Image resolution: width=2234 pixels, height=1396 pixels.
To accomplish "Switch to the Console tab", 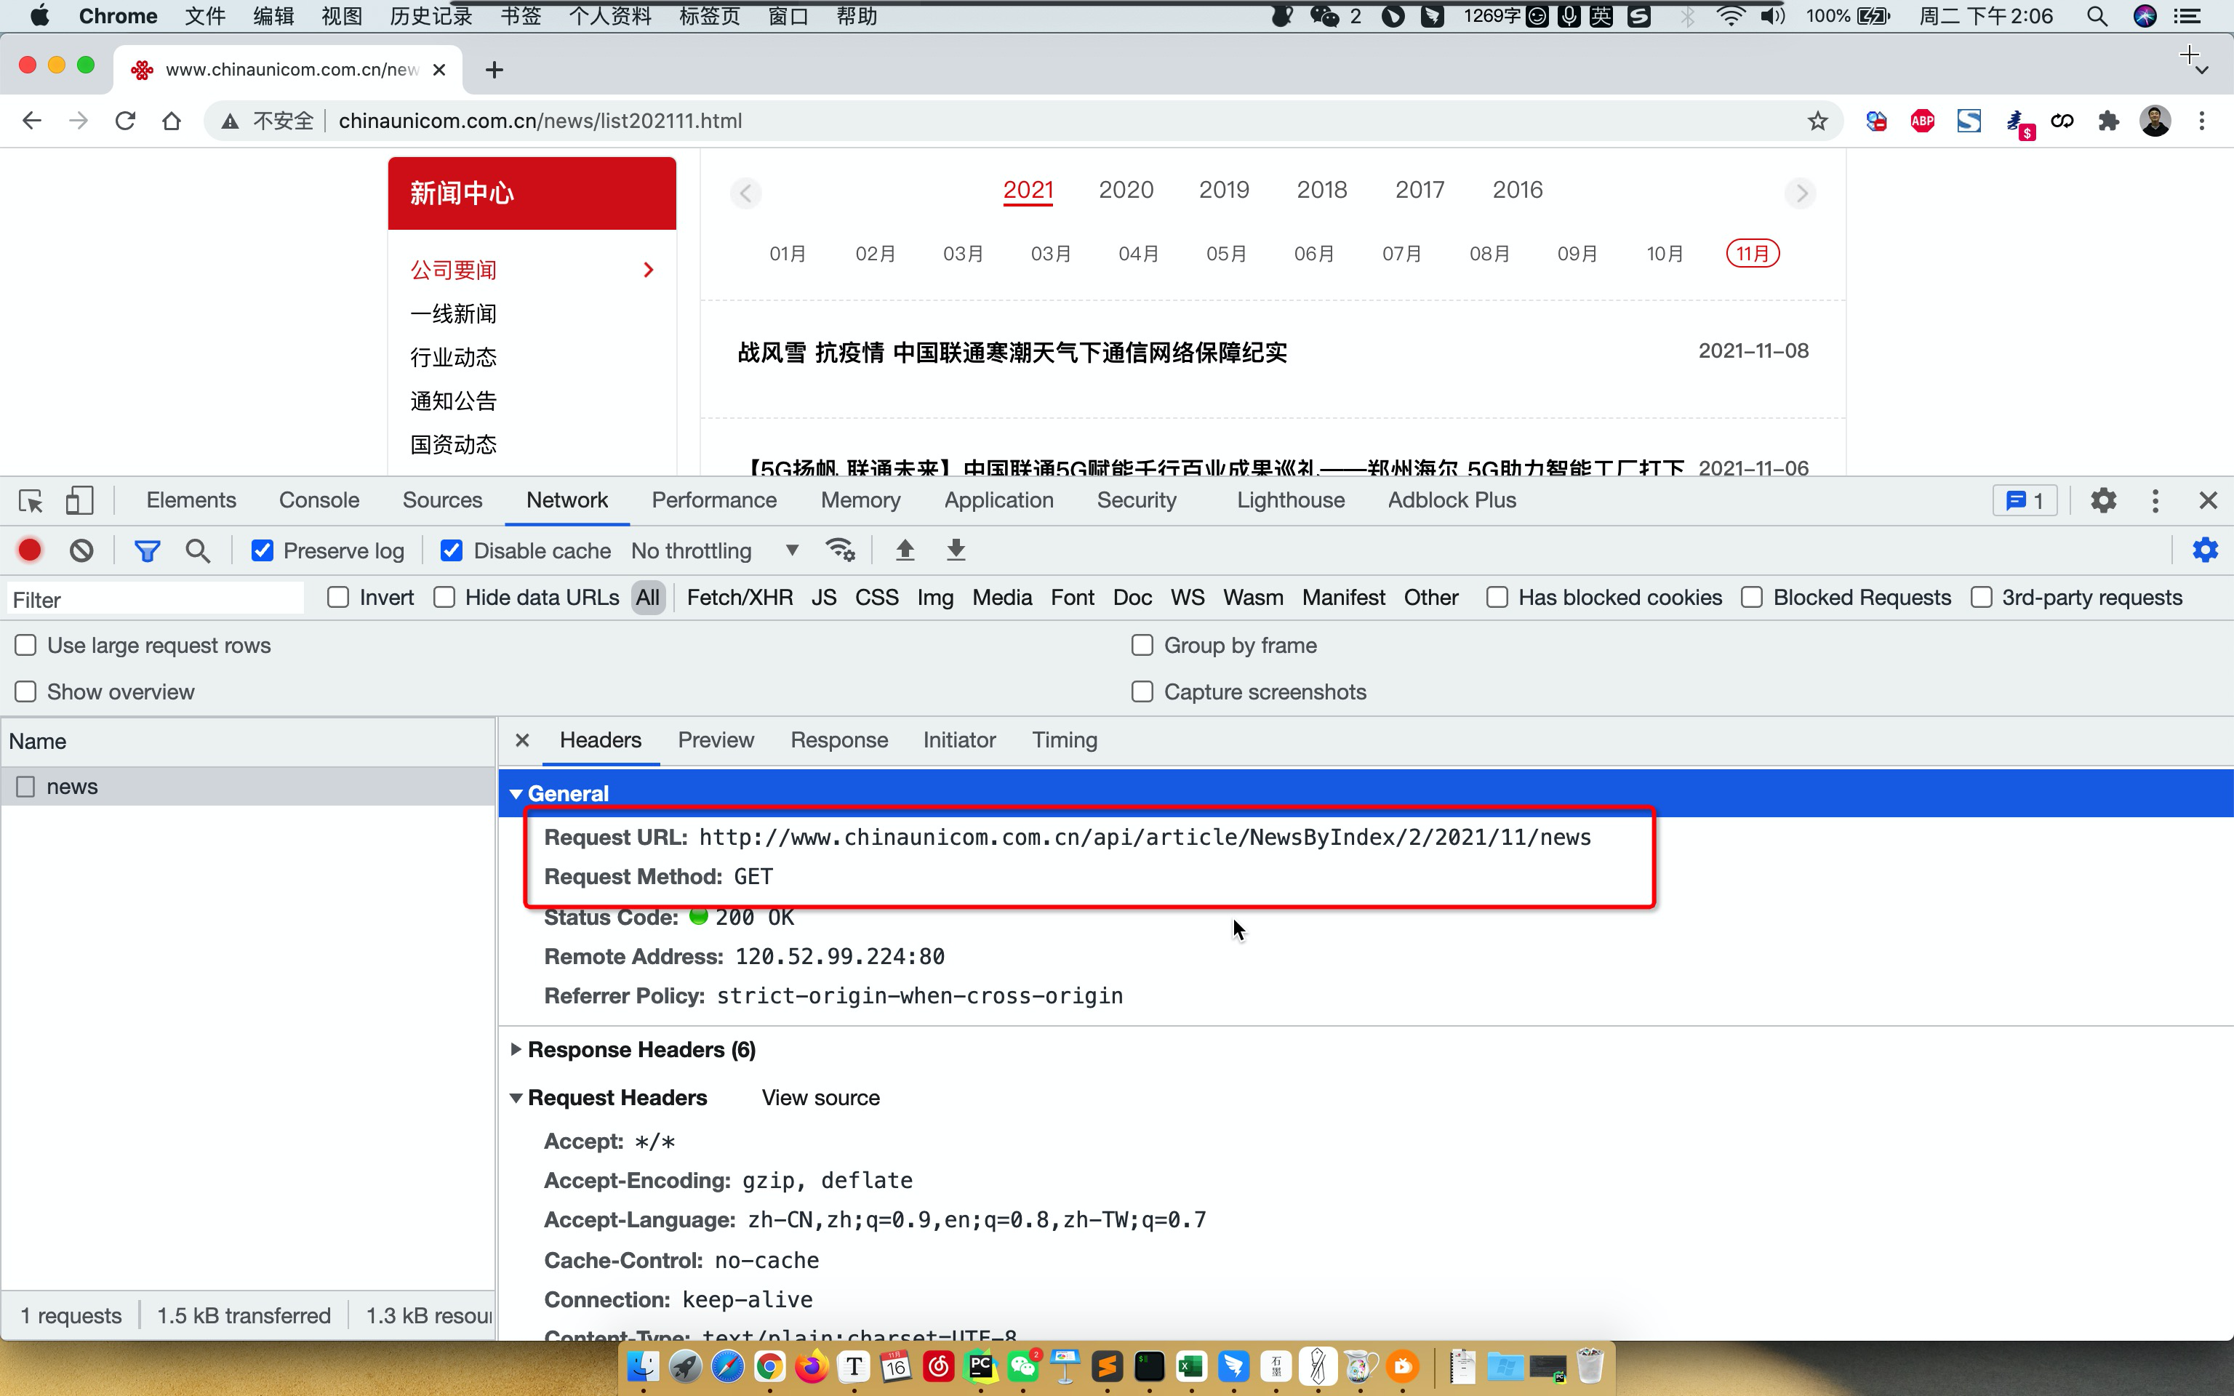I will coord(319,500).
